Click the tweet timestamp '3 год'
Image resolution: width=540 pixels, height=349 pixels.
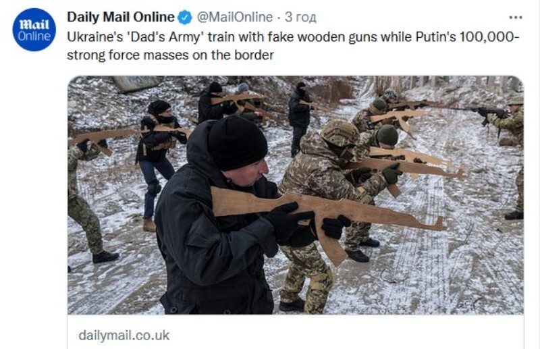click(x=300, y=18)
